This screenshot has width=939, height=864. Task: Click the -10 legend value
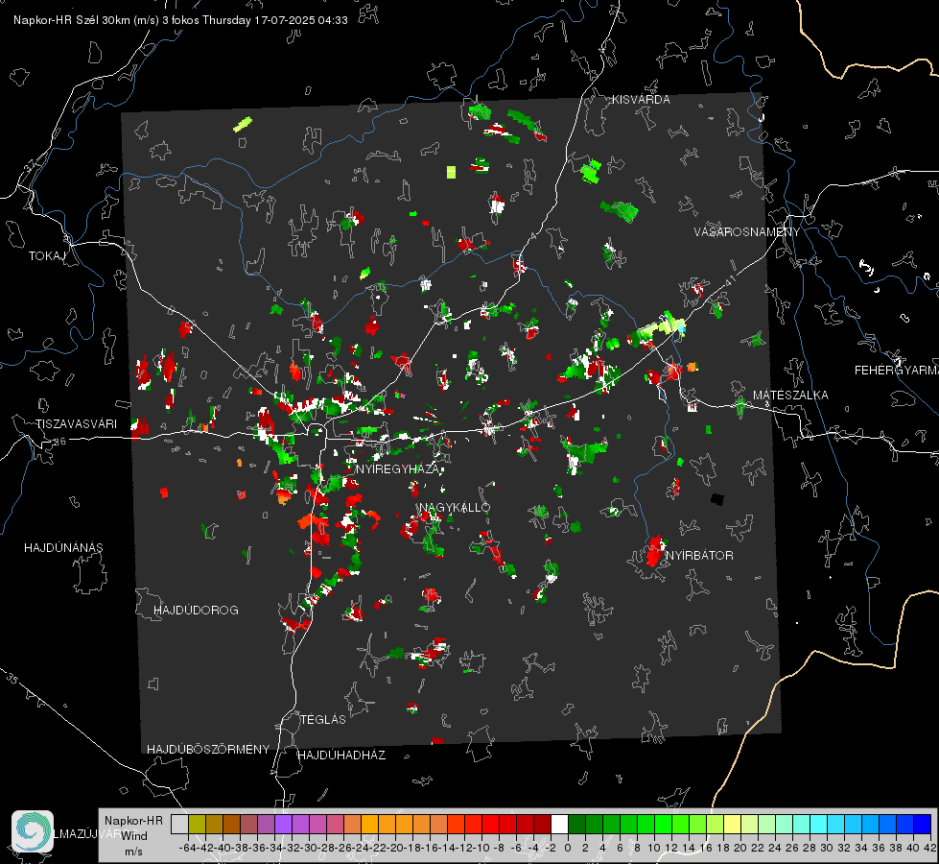tap(482, 848)
